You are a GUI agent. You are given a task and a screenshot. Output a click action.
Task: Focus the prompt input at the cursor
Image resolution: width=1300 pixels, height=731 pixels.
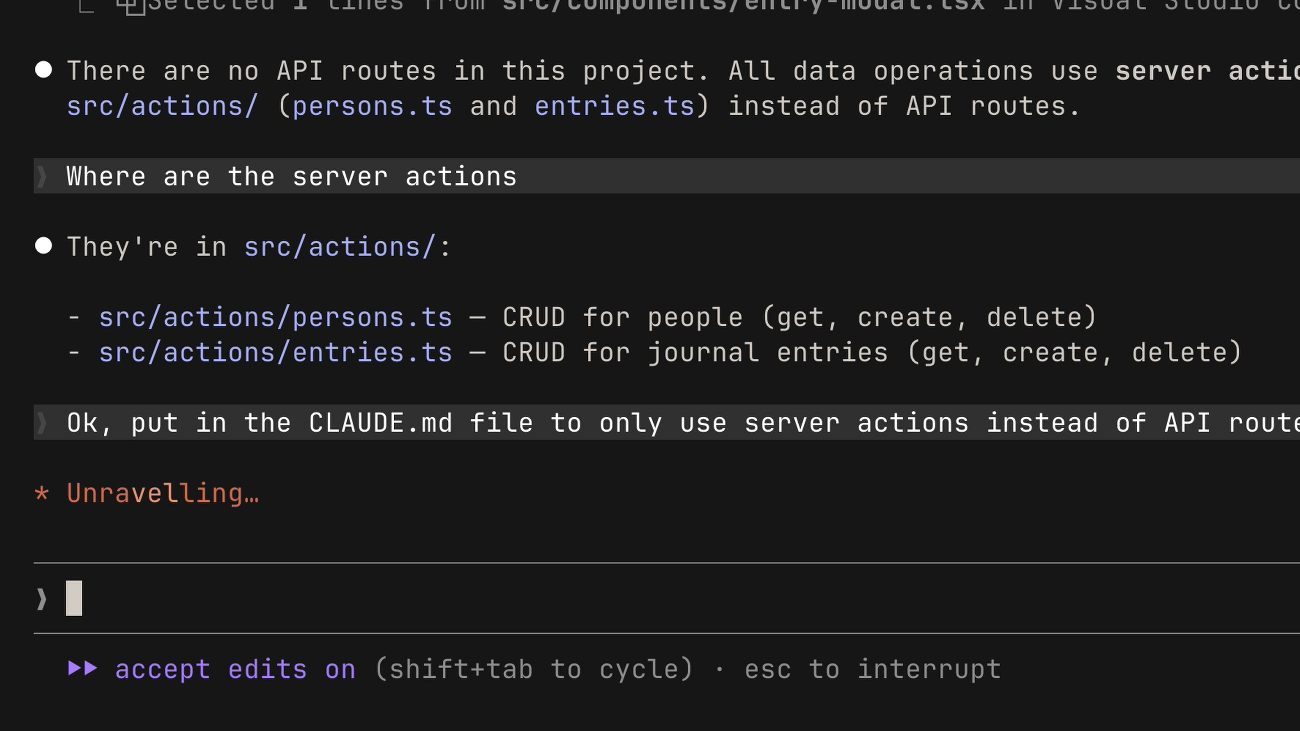point(74,598)
